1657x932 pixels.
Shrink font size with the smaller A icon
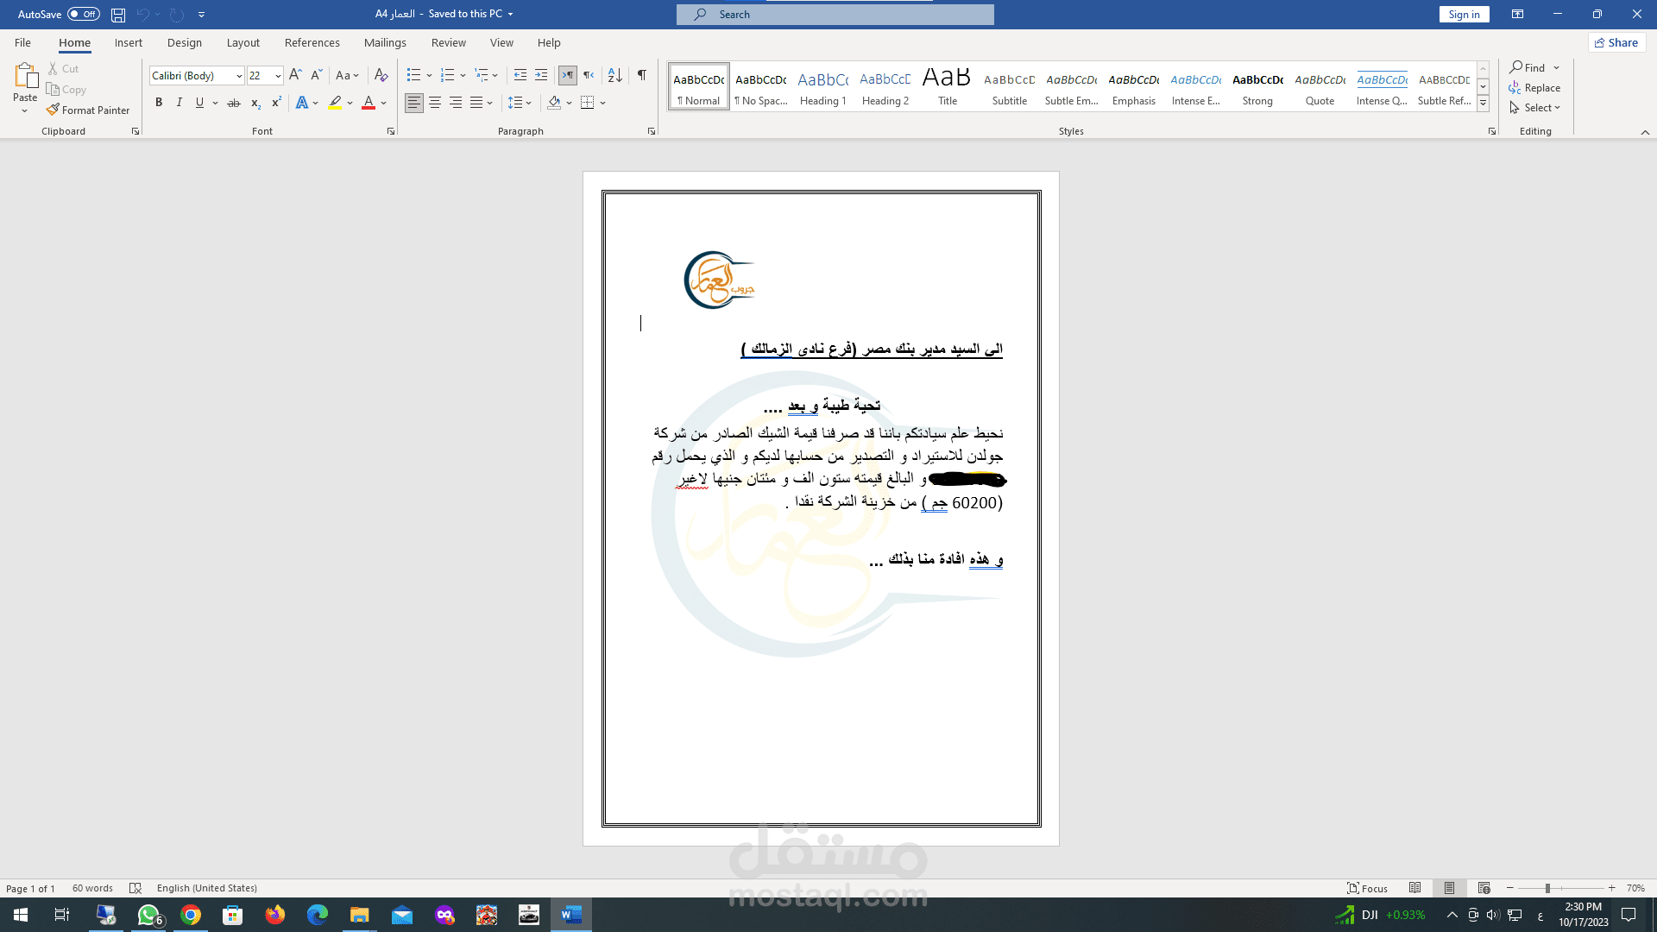(316, 75)
